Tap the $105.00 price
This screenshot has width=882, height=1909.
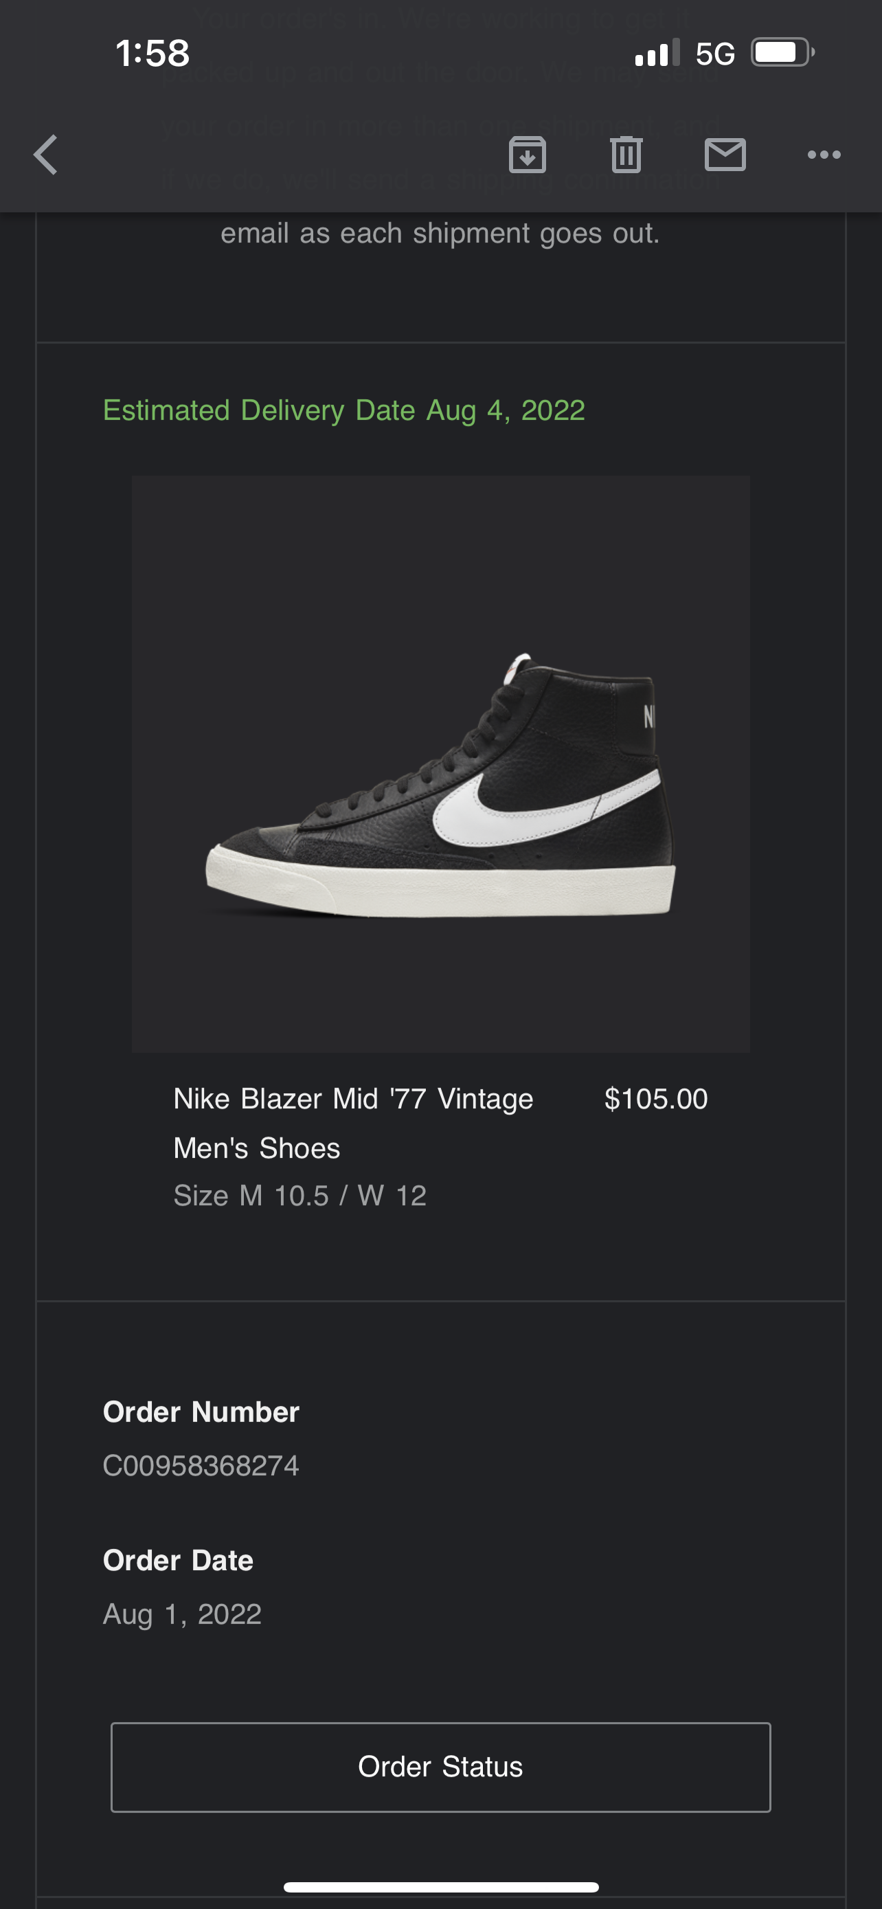point(655,1099)
